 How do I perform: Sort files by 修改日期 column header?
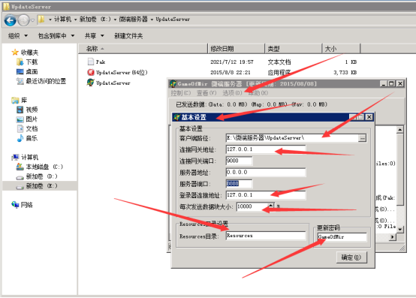pyautogui.click(x=236, y=49)
